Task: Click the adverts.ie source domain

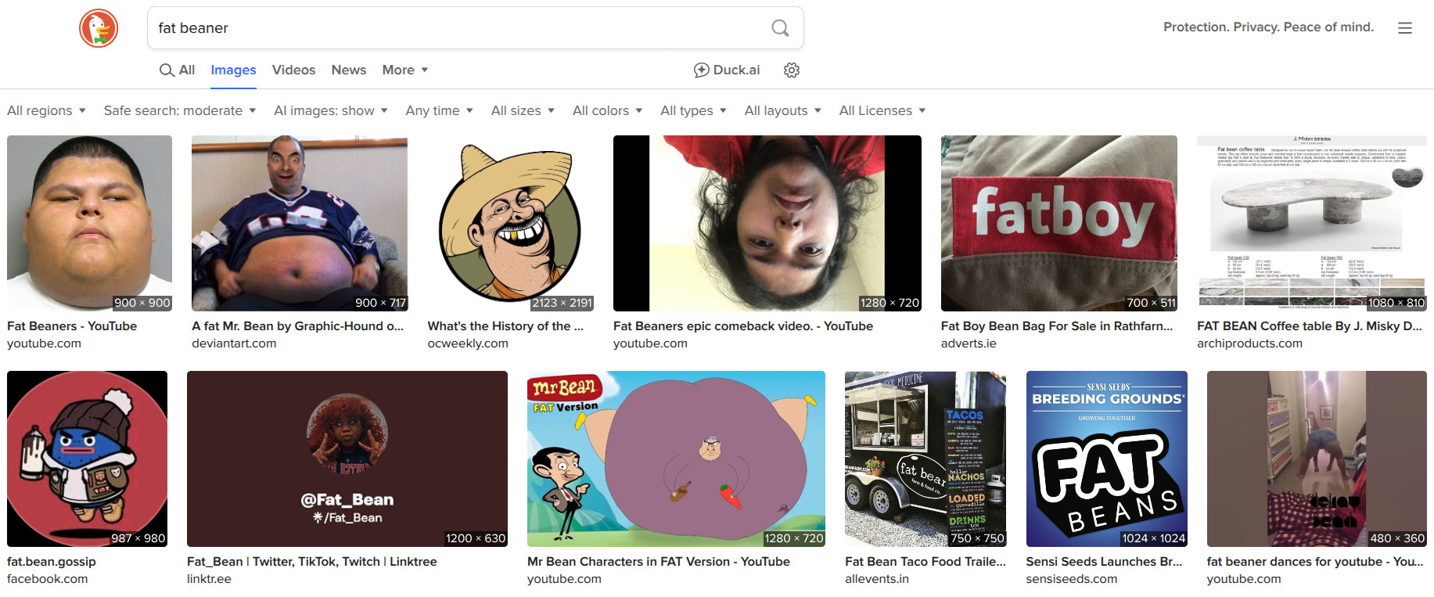Action: 969,343
